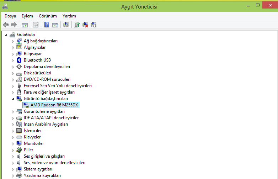The height and width of the screenshot is (179, 278).
Task: Select the Piller label
Action: pos(28,150)
